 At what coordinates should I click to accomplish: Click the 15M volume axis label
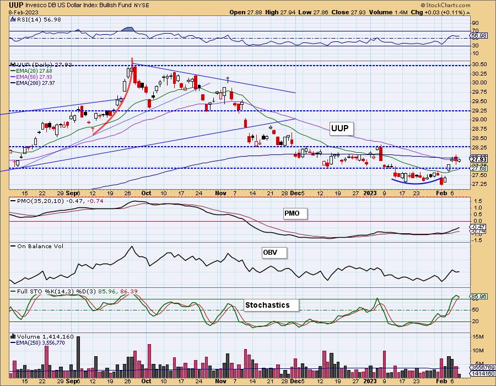click(478, 337)
